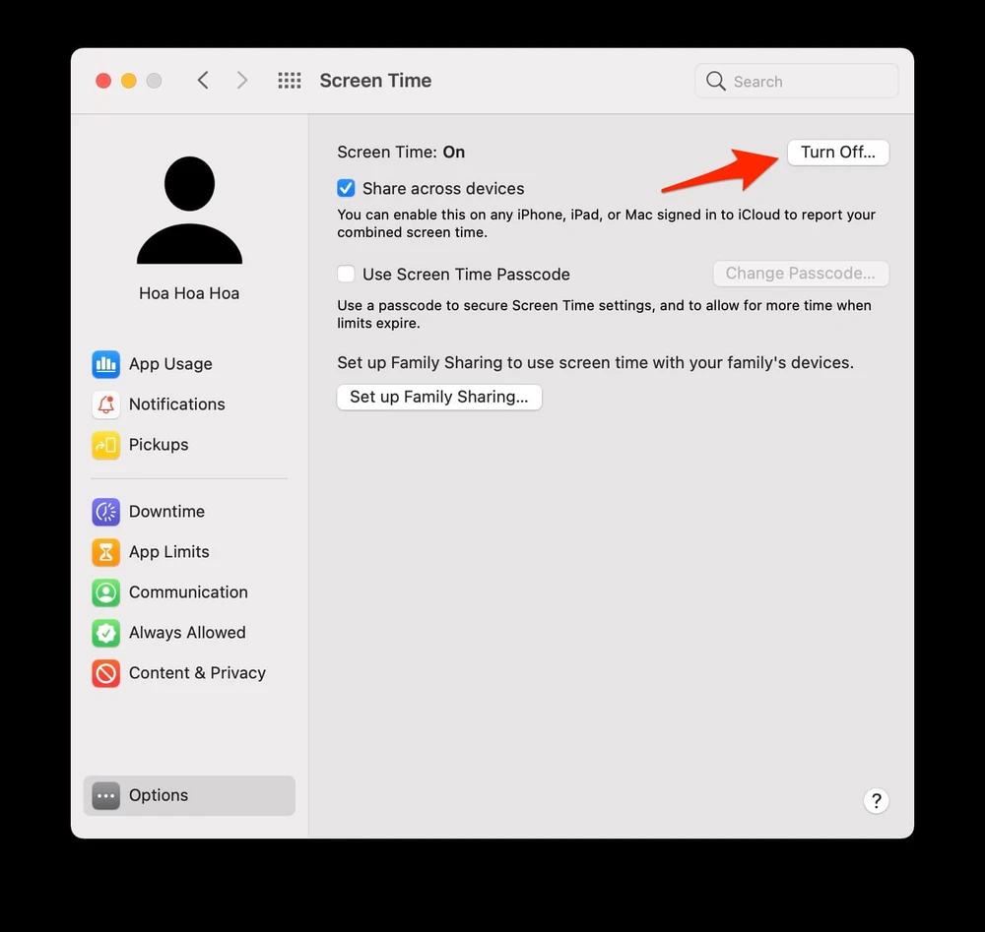Click Set up Family Sharing
This screenshot has height=932, width=985.
pyautogui.click(x=438, y=397)
